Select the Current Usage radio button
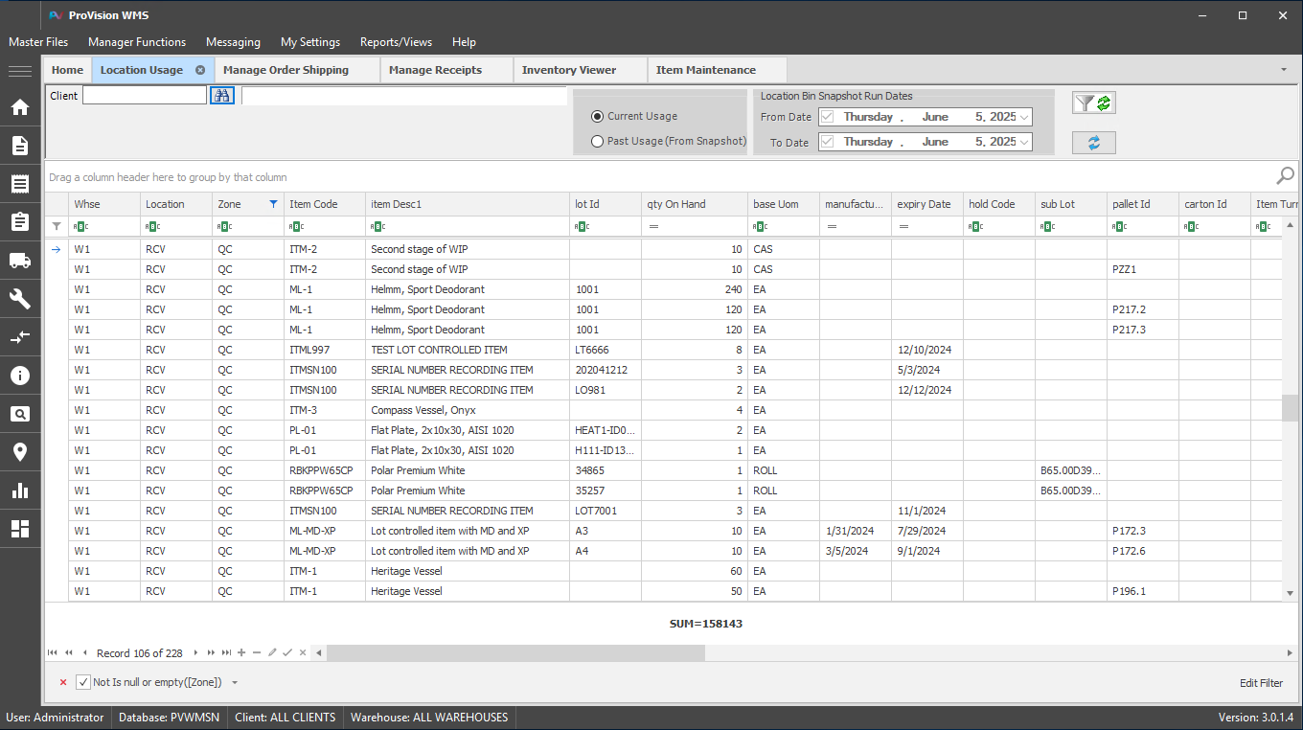 click(x=597, y=115)
